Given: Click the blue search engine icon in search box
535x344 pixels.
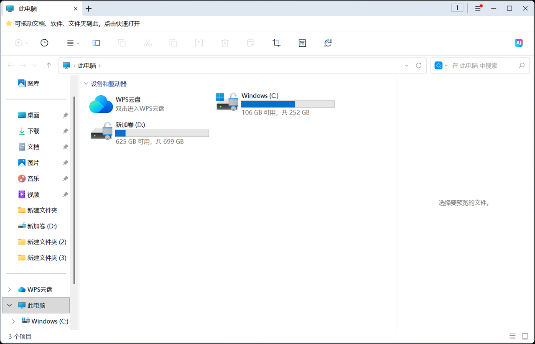Looking at the screenshot, I should pyautogui.click(x=438, y=65).
